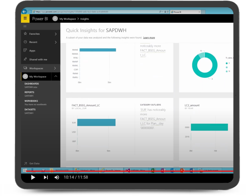Image resolution: width=246 pixels, height=196 pixels.
Task: Click the browser address URL field
Action: (x=96, y=12)
